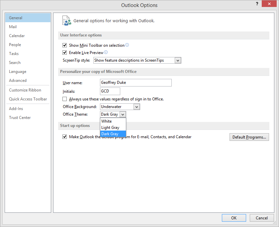
Task: Click the Live Preview info icon
Action: click(106, 52)
